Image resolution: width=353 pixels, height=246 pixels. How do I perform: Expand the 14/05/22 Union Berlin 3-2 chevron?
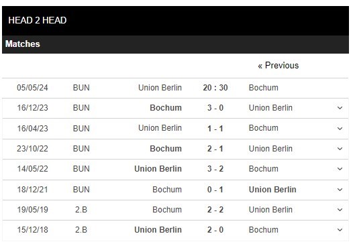coord(340,169)
